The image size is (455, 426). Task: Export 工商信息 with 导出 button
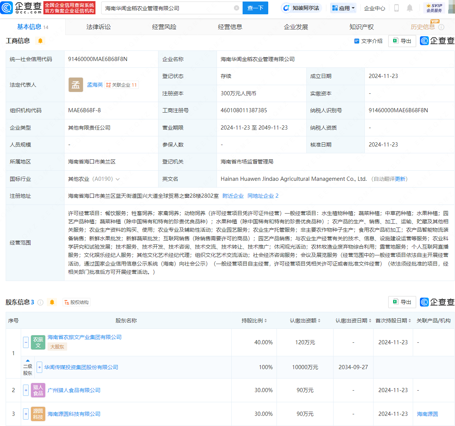[402, 41]
